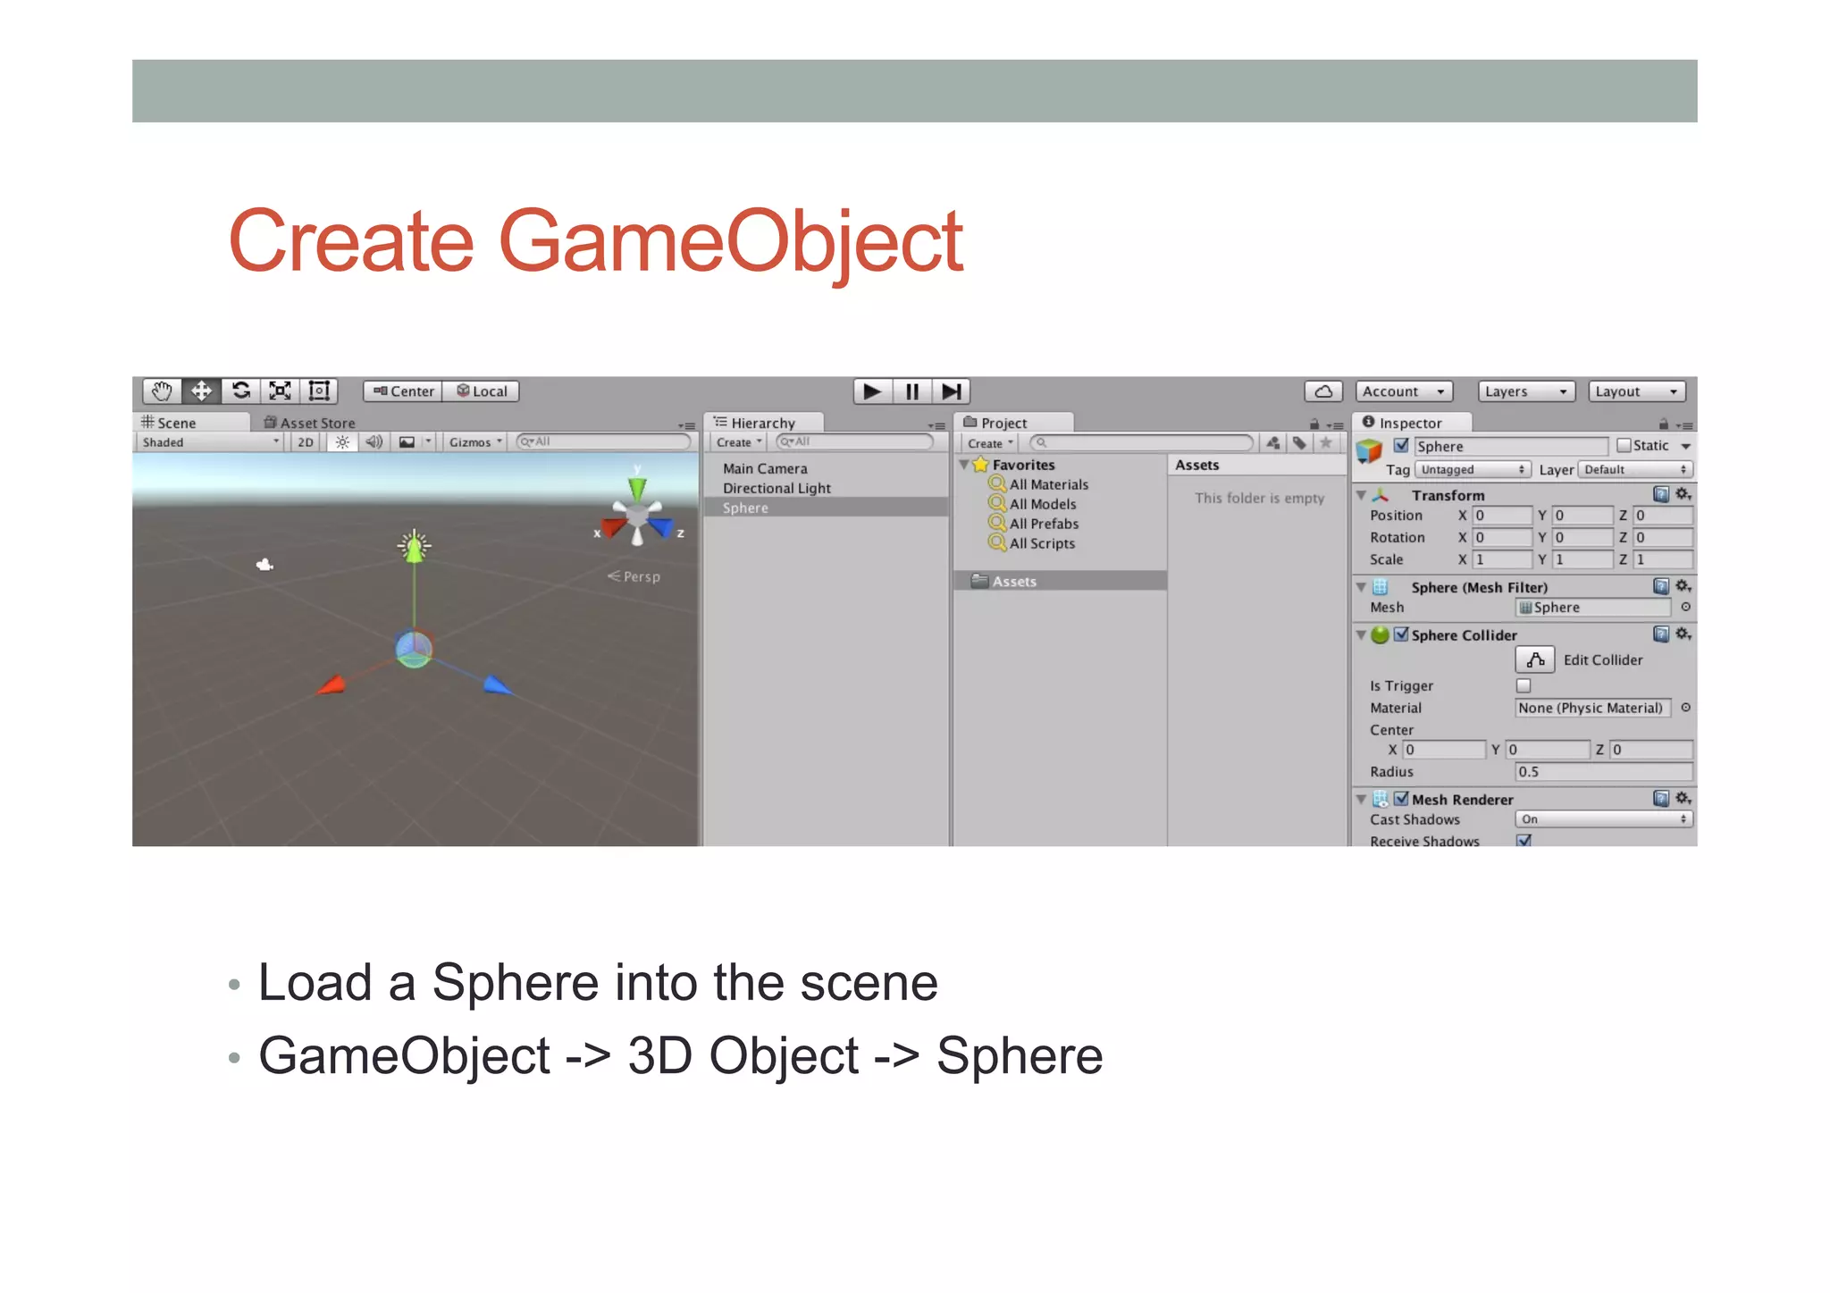Switch to the Asset Store tab

tap(310, 423)
